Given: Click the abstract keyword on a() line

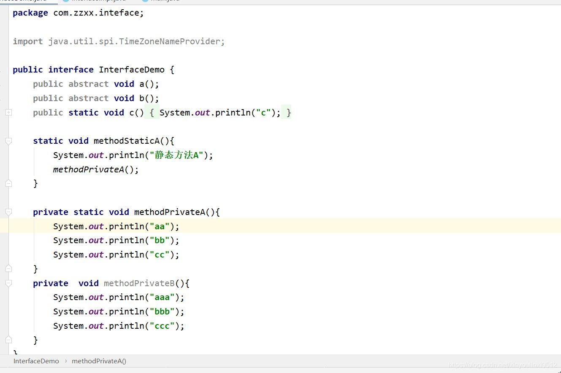Looking at the screenshot, I should pyautogui.click(x=89, y=84).
